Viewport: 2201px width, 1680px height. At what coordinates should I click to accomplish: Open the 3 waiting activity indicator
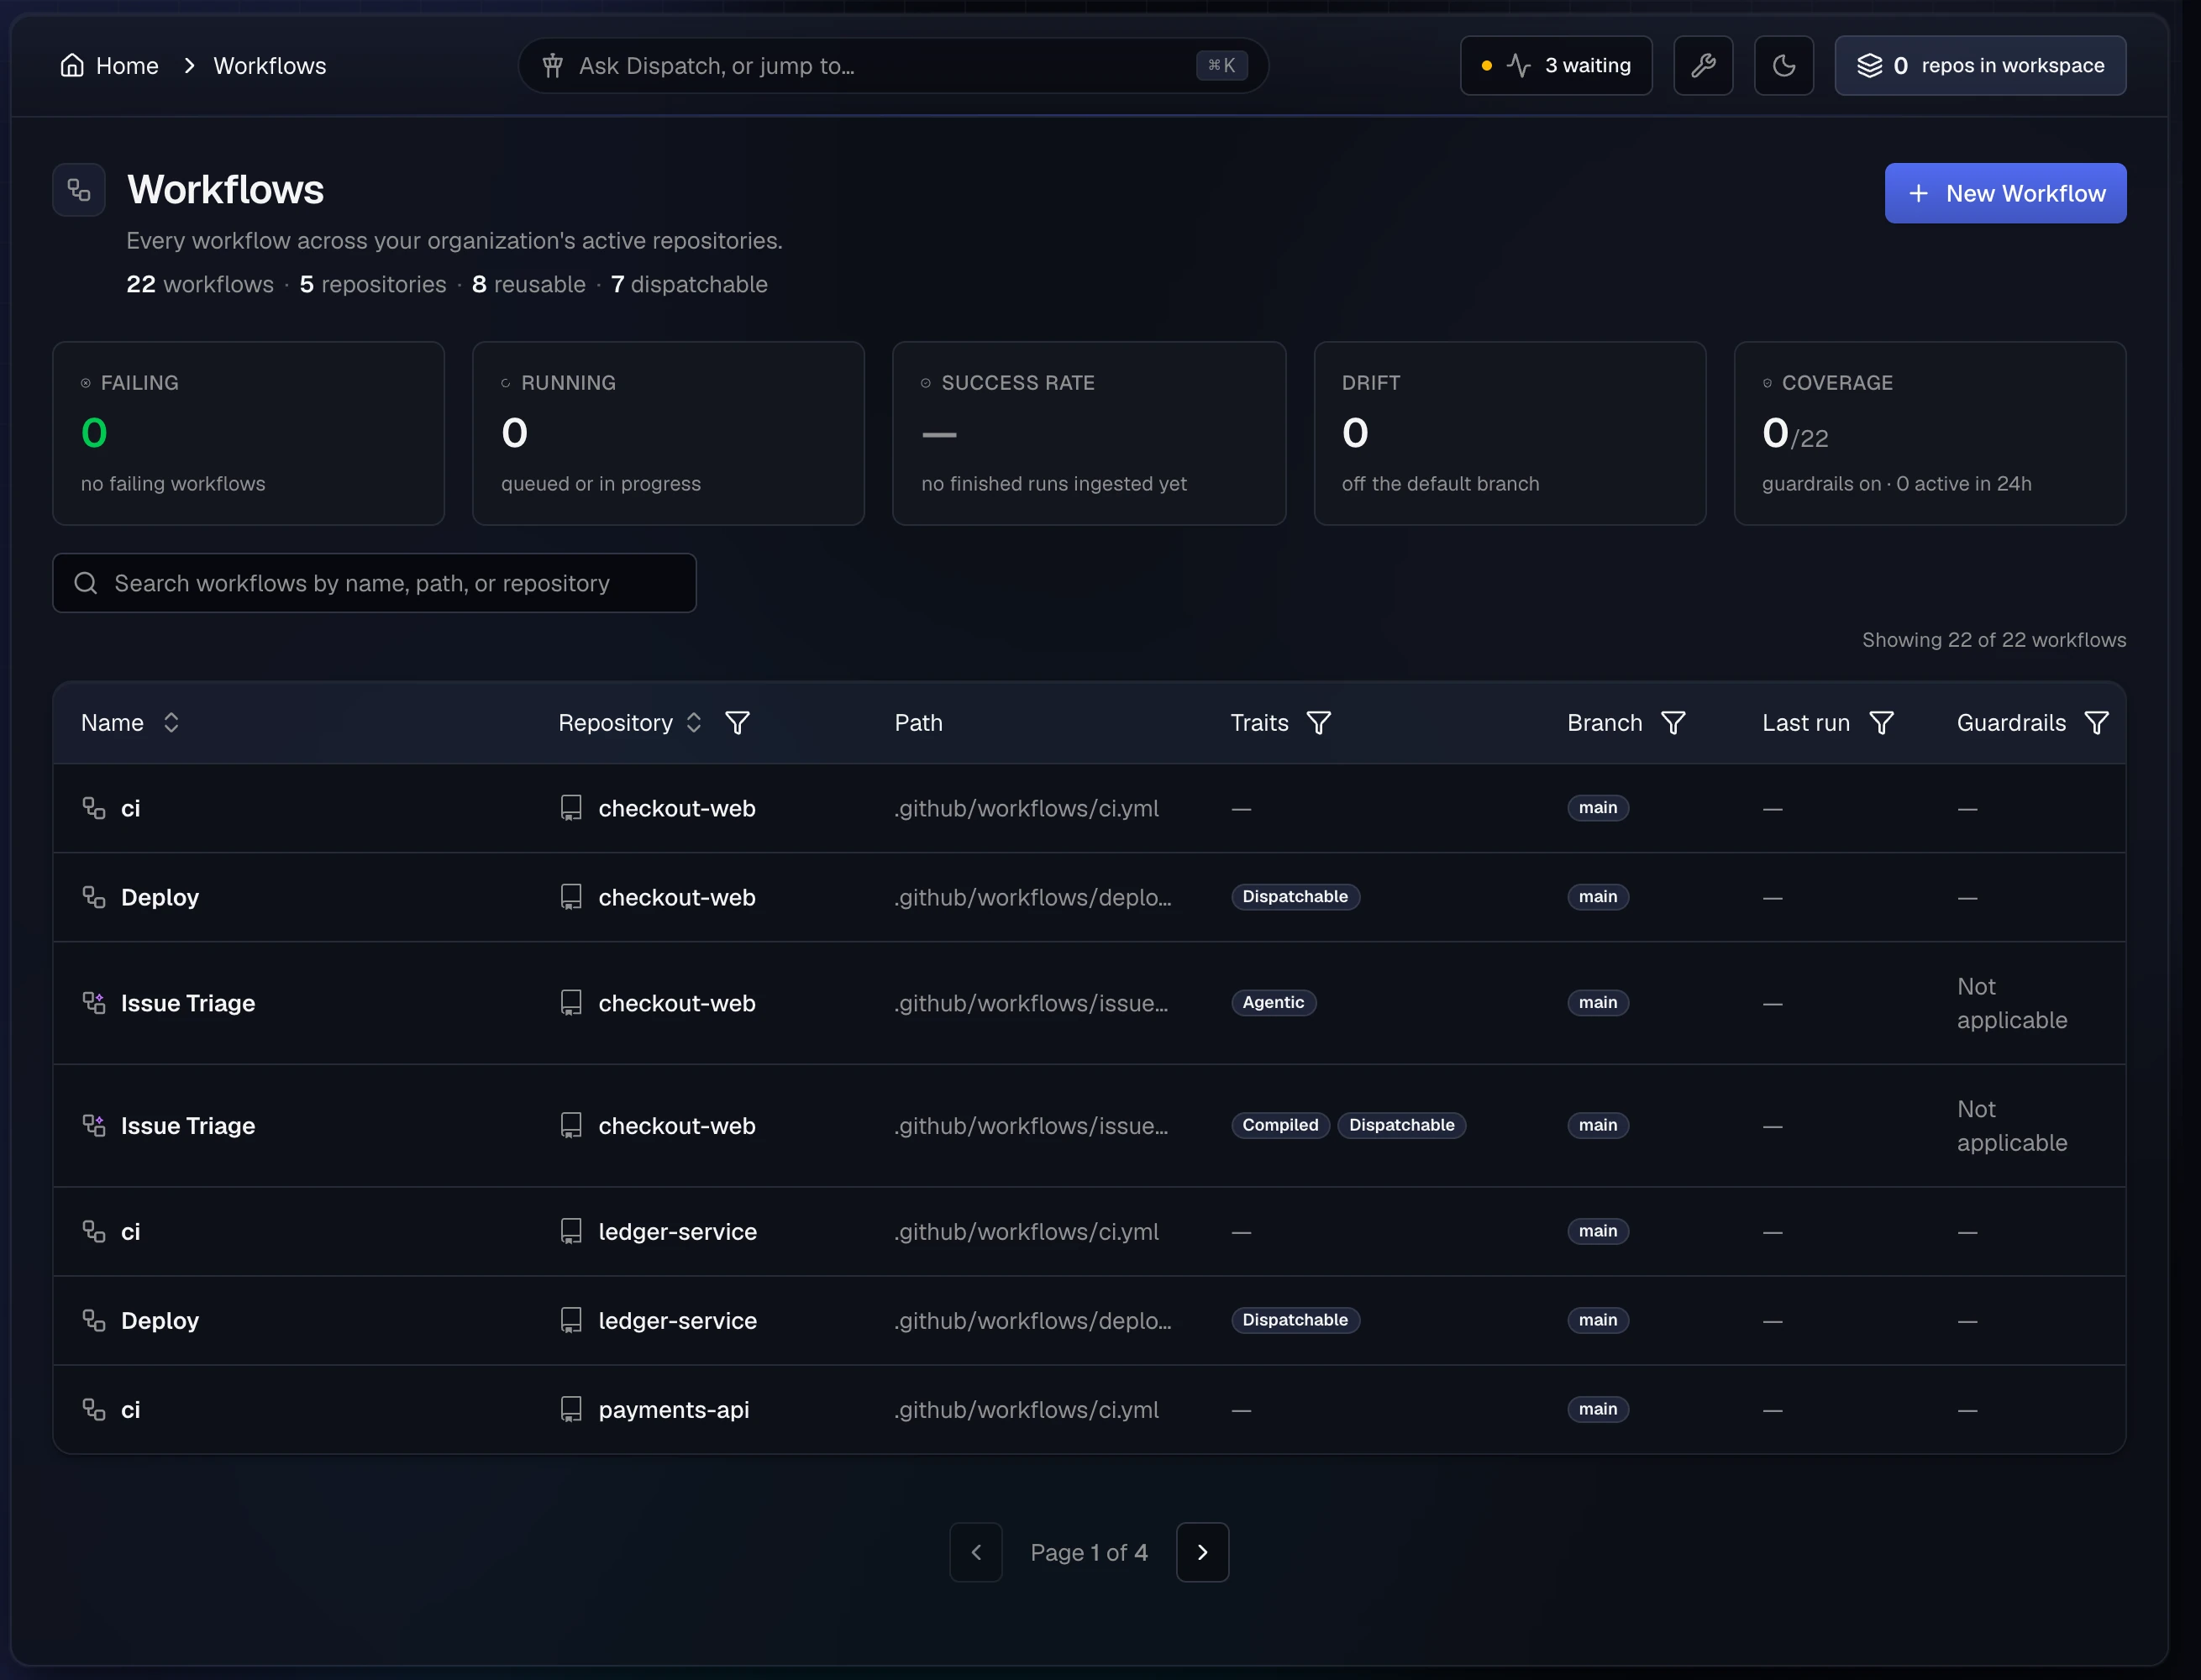pyautogui.click(x=1556, y=66)
